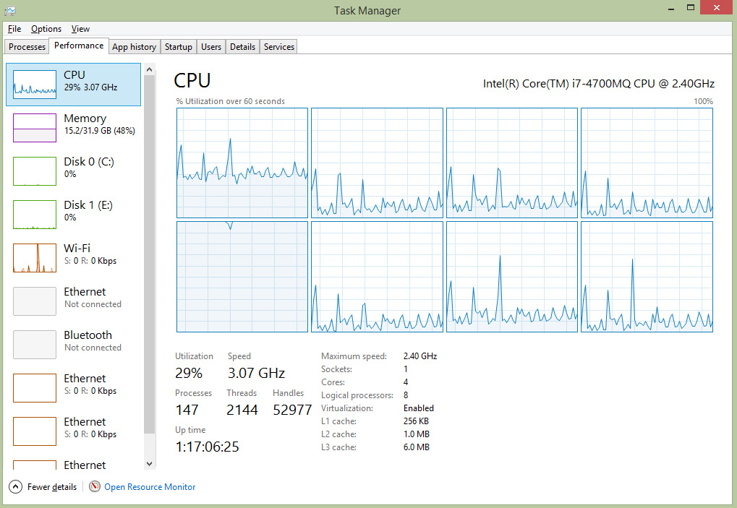Viewport: 737px width, 508px height.
Task: Select the Ethernet Not connected thumbnail
Action: pyautogui.click(x=35, y=301)
